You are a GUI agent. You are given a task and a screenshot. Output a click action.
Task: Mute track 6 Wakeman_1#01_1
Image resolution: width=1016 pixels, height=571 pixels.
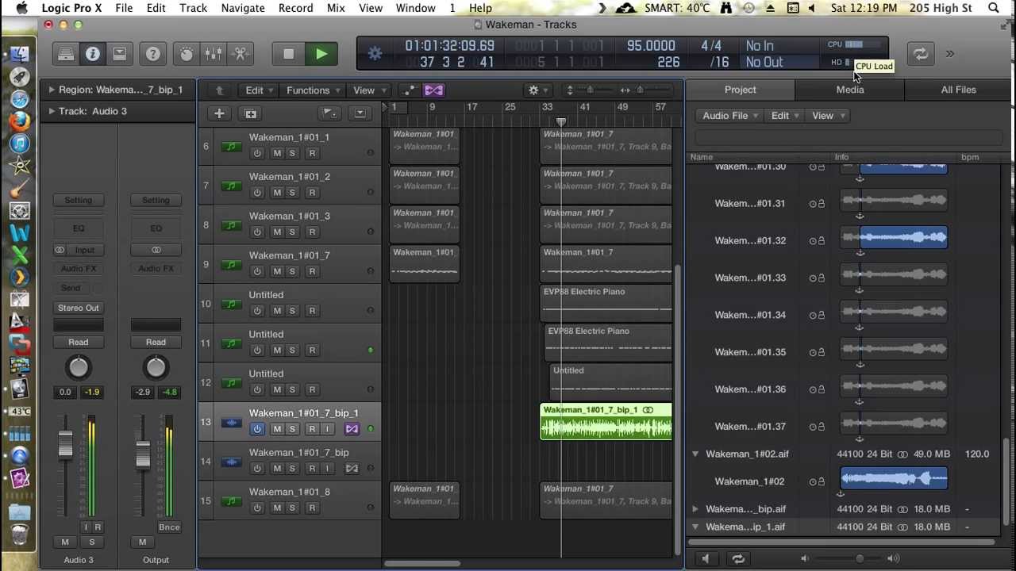click(x=277, y=153)
